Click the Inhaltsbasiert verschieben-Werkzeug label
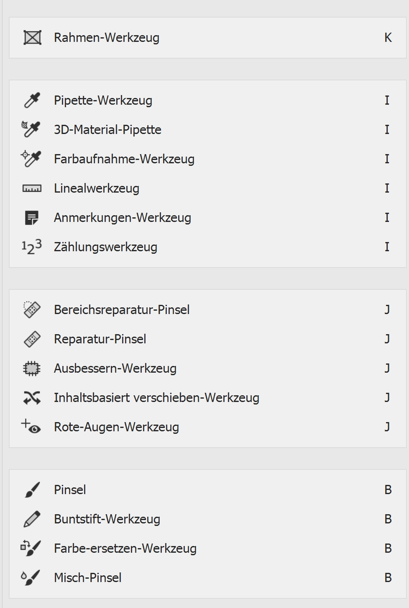The image size is (409, 608). point(156,398)
